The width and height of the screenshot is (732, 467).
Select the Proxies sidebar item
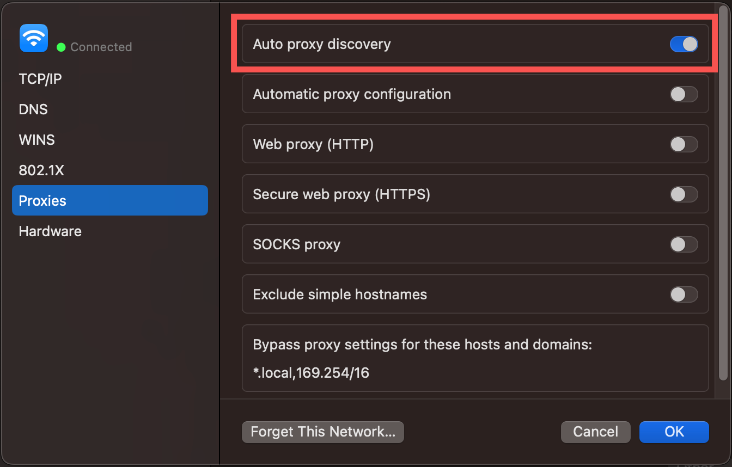tap(110, 200)
